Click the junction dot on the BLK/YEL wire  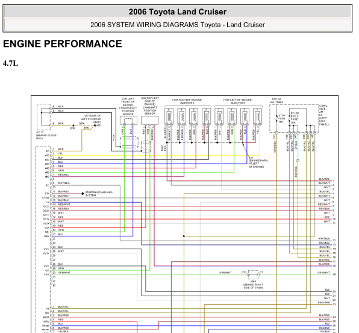184,236
